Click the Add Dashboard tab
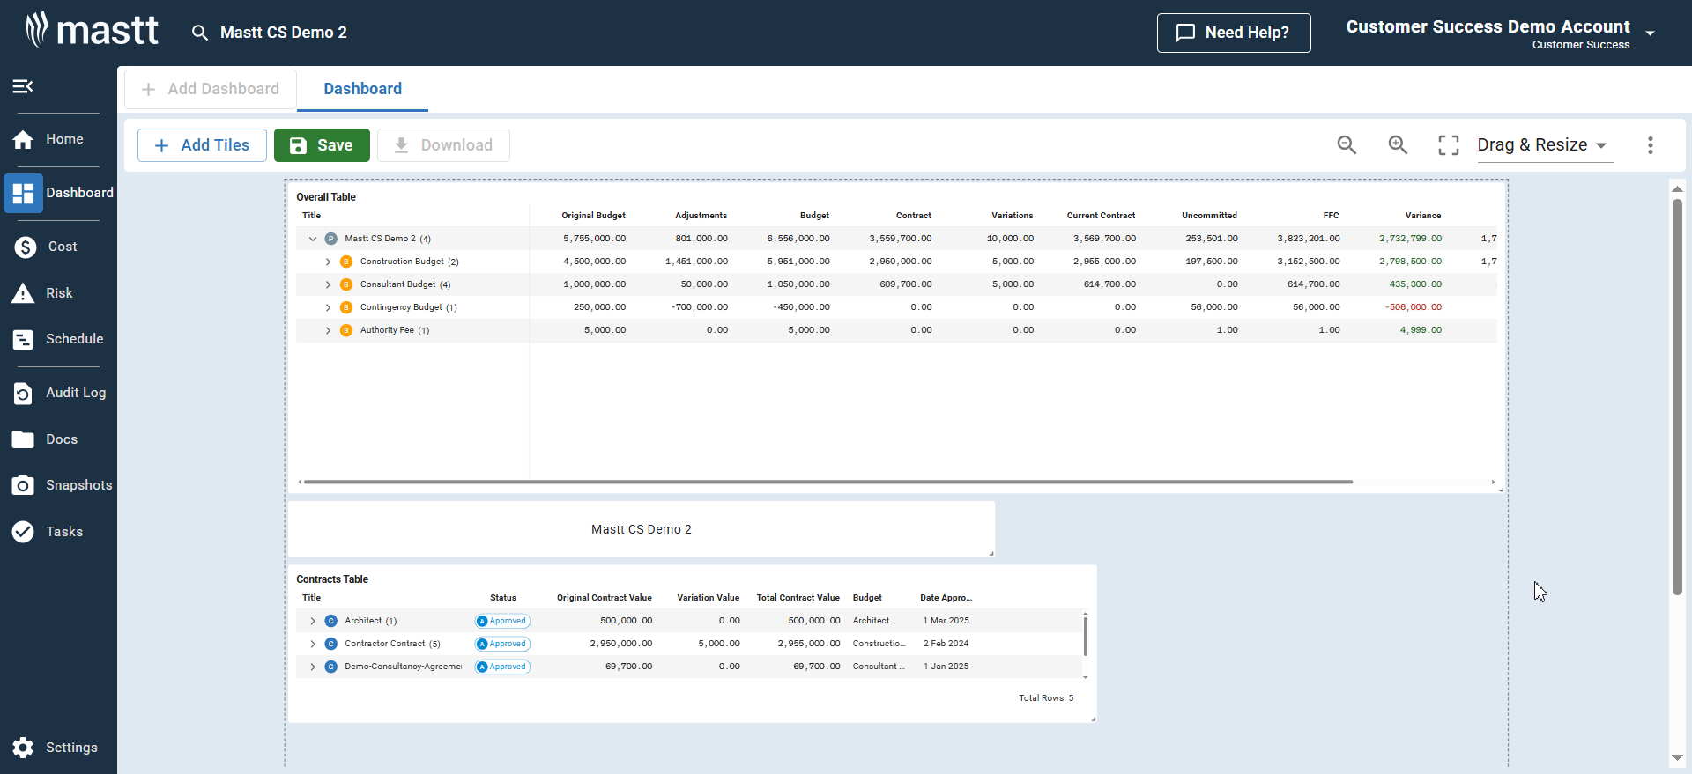 pyautogui.click(x=211, y=89)
